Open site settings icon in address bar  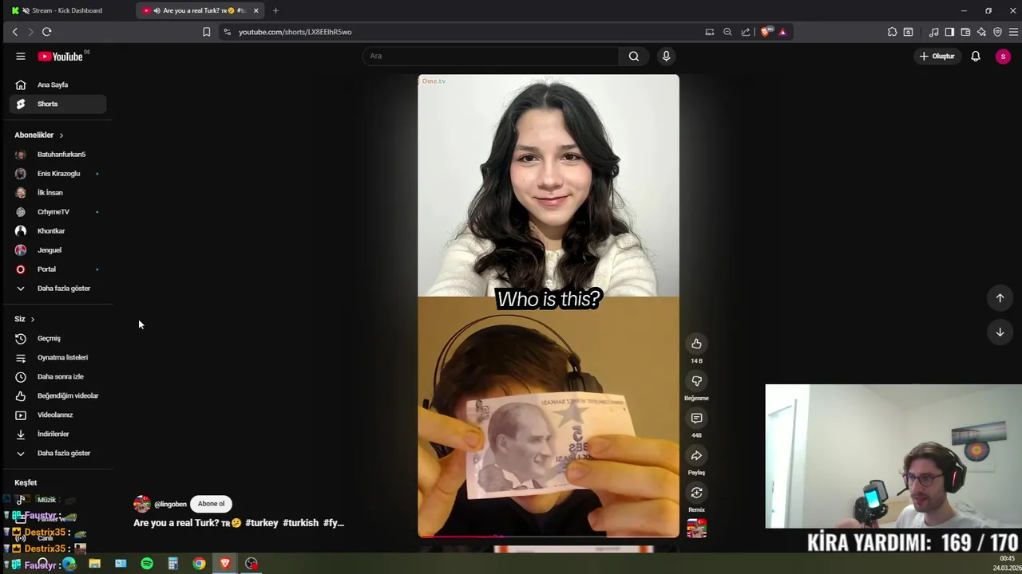click(227, 32)
